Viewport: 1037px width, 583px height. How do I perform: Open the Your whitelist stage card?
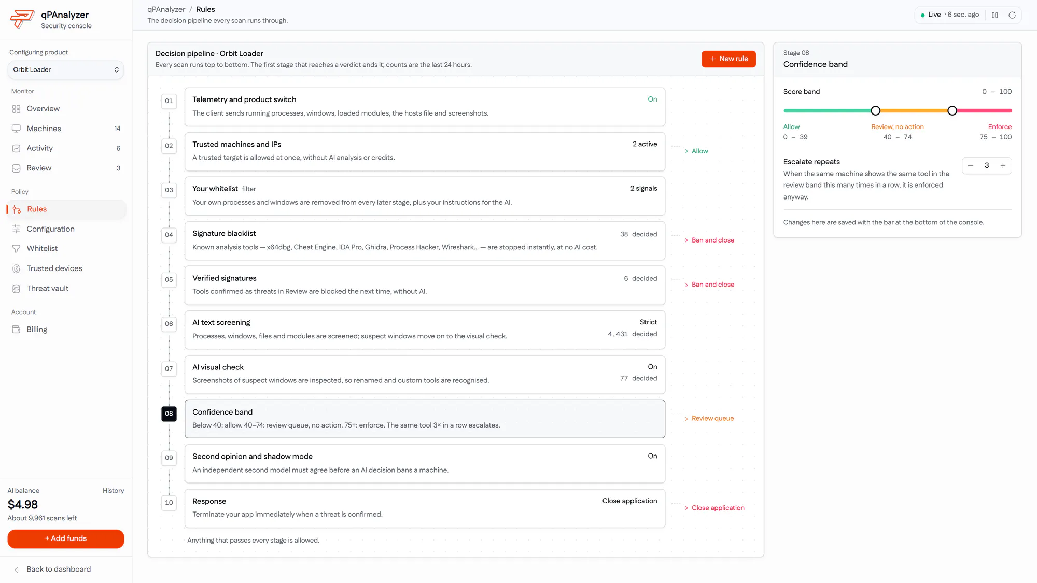[x=425, y=196]
